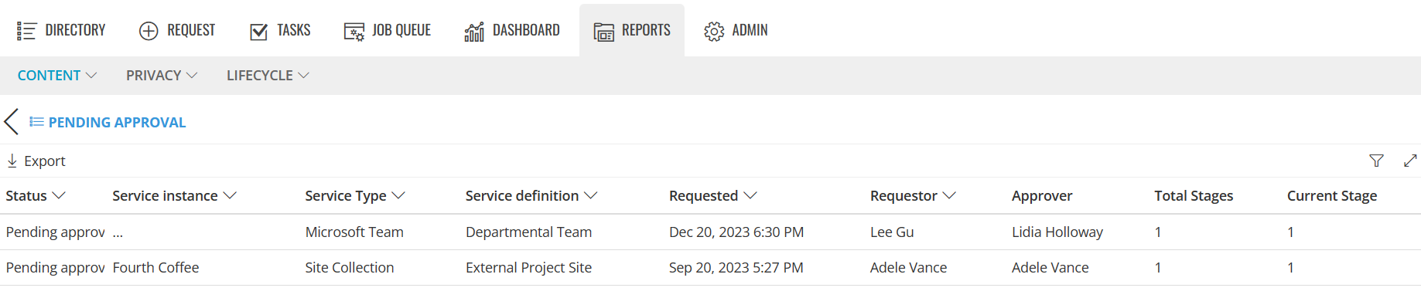This screenshot has width=1421, height=298.
Task: Select the Departmental Team cell
Action: click(x=529, y=232)
